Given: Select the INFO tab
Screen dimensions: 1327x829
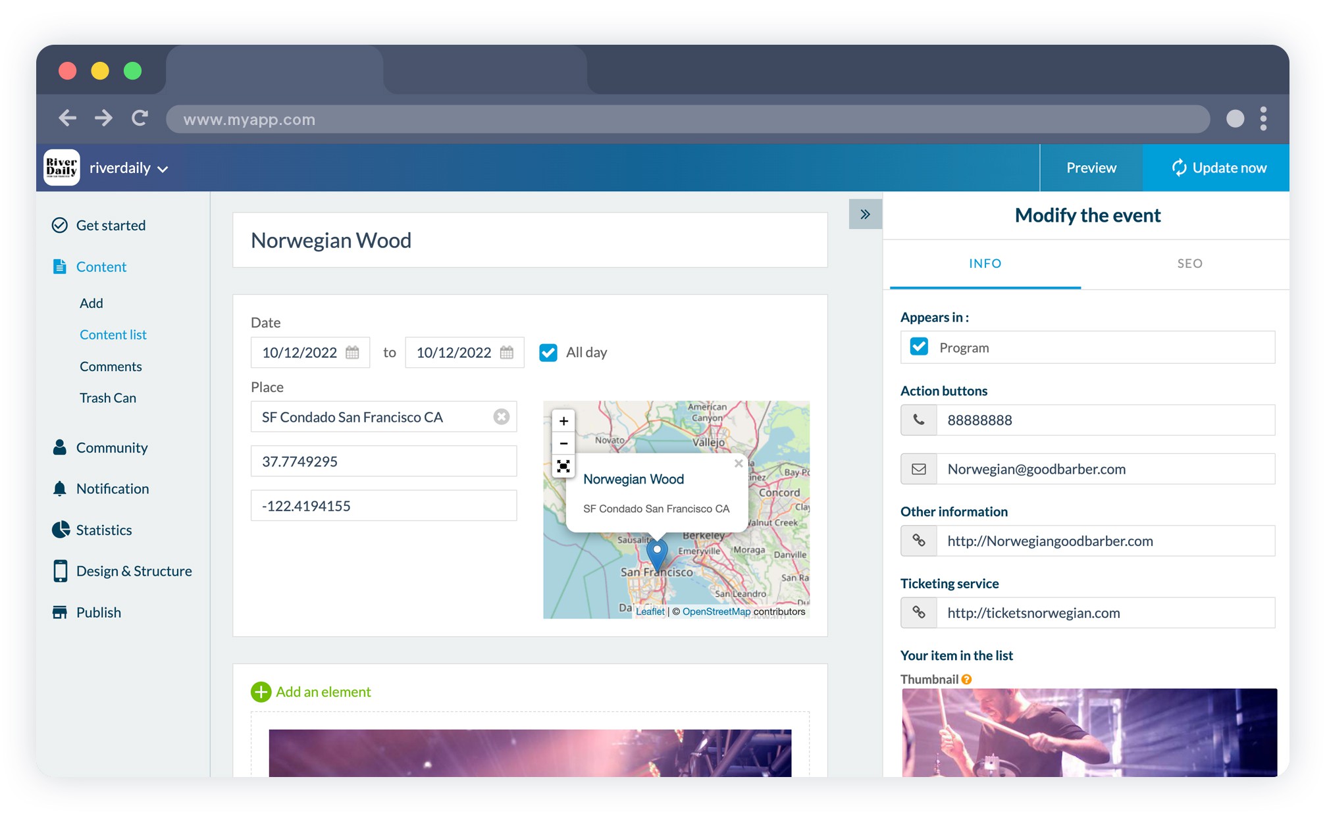Looking at the screenshot, I should [985, 264].
